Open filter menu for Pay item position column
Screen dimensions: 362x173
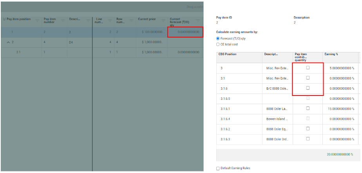tap(38, 20)
